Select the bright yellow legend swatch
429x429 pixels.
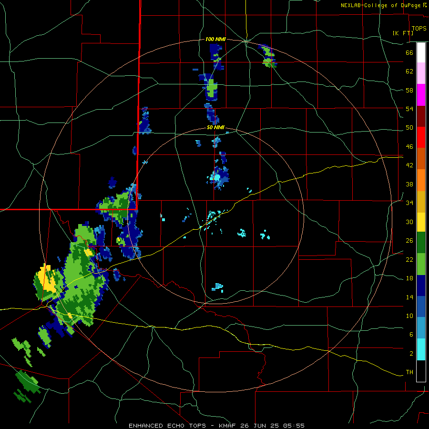[x=421, y=222]
